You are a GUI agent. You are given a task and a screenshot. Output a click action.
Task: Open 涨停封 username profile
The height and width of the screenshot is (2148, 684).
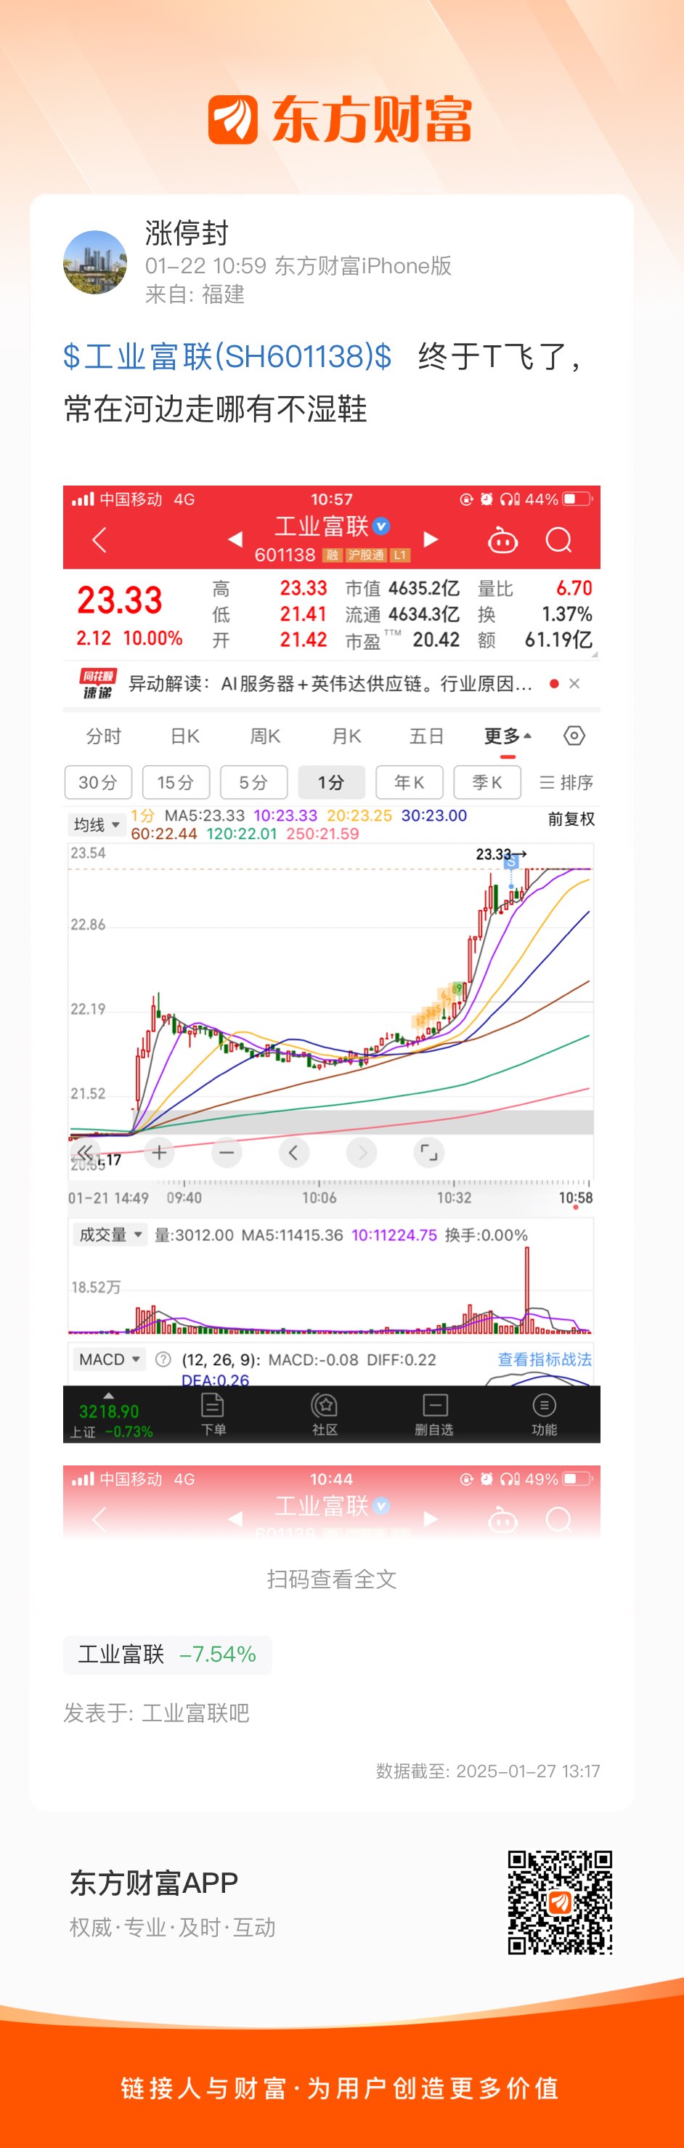(x=187, y=233)
